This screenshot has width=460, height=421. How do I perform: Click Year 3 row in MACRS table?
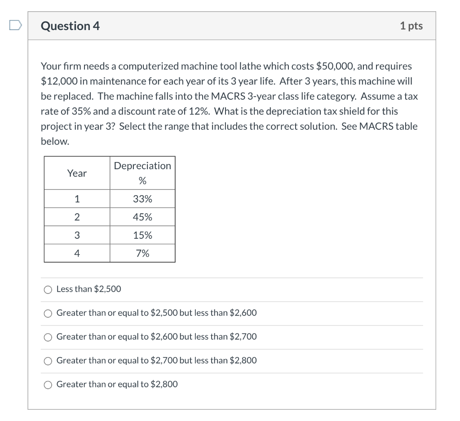click(76, 235)
